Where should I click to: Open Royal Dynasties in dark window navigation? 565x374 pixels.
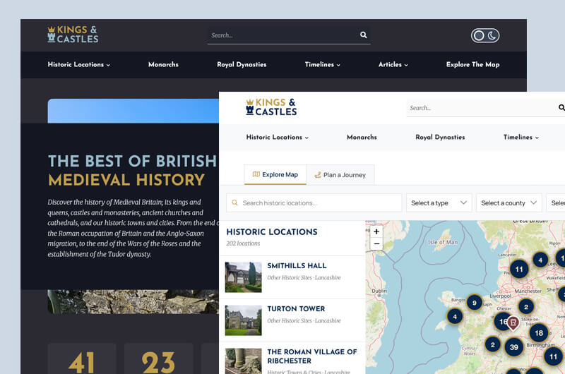point(242,64)
